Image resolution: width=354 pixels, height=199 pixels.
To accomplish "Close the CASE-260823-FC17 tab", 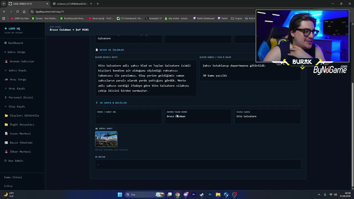I will 47,4.
